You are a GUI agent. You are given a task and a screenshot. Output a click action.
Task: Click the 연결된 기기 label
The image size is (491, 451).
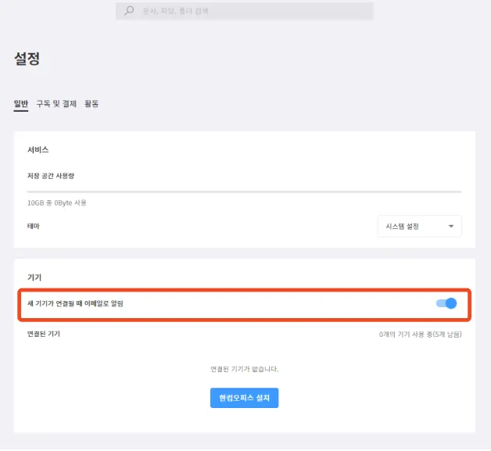(43, 334)
